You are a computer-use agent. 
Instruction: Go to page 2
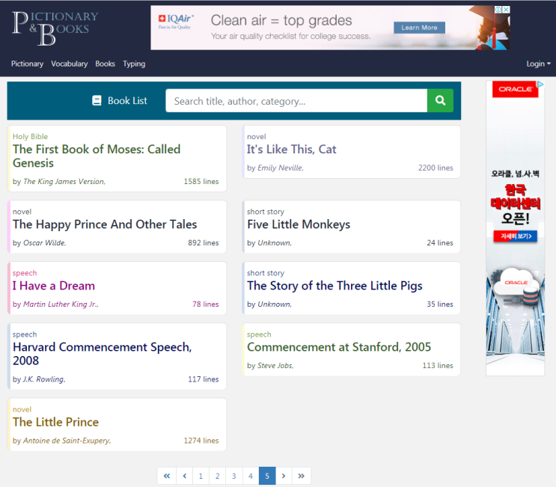coord(217,476)
